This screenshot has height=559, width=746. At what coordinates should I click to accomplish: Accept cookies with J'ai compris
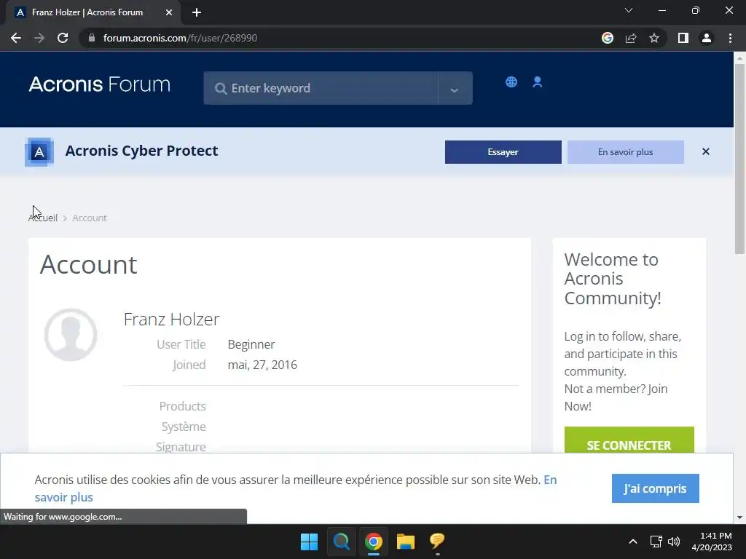(655, 488)
